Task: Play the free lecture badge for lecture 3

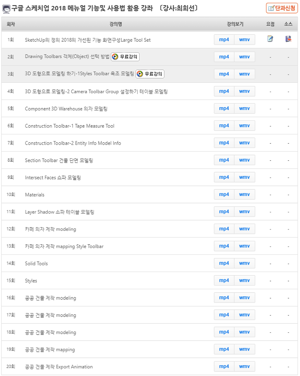Action: click(x=150, y=74)
